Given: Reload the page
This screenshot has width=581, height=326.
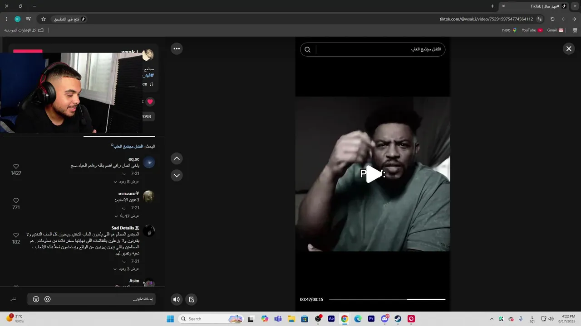Looking at the screenshot, I should (552, 19).
